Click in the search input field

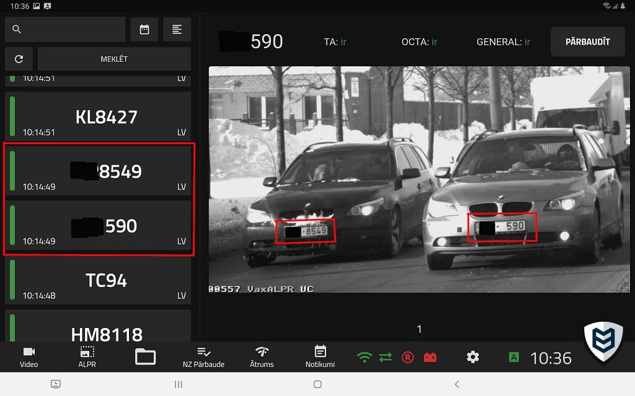click(x=65, y=29)
